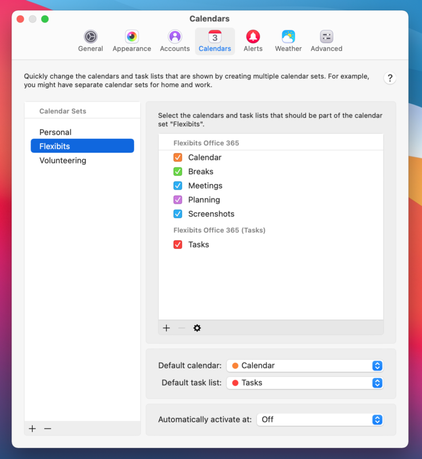Screen dimensions: 422x459
Task: Click the help question mark button
Action: (390, 78)
